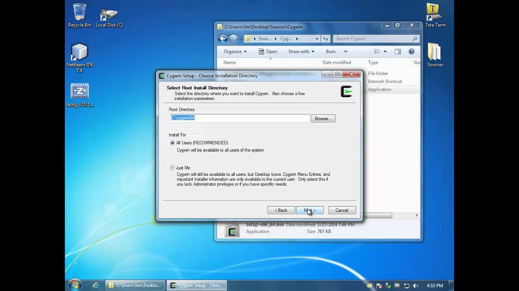Open the Windows Start menu

pyautogui.click(x=75, y=285)
